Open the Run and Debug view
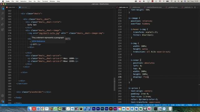Image resolution: width=200 pixels, height=112 pixels. tap(2, 24)
